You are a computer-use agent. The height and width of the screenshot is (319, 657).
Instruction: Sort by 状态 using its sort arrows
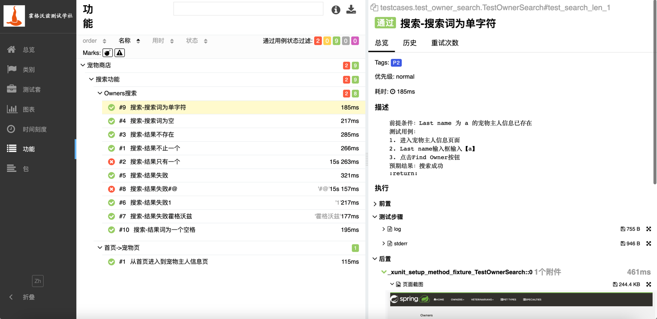(x=206, y=41)
